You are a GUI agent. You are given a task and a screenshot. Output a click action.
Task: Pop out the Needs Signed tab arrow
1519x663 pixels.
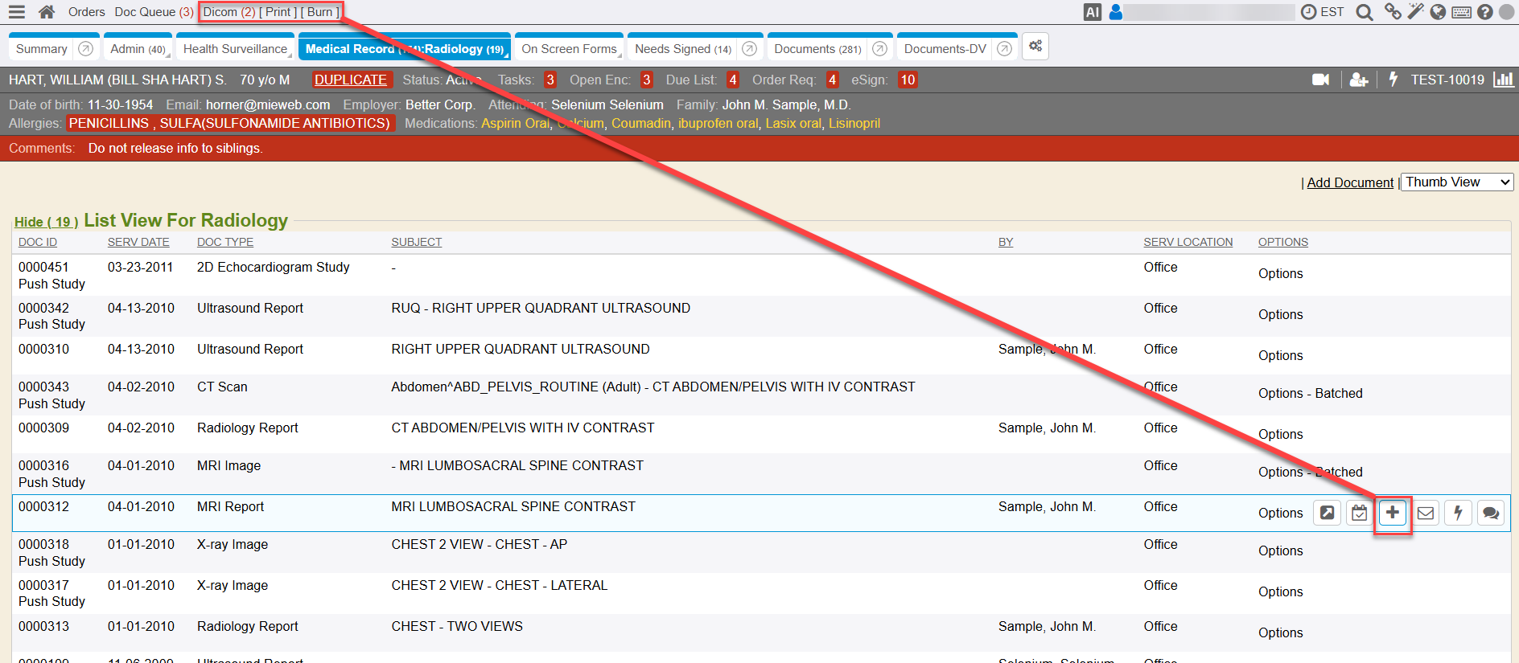[749, 49]
